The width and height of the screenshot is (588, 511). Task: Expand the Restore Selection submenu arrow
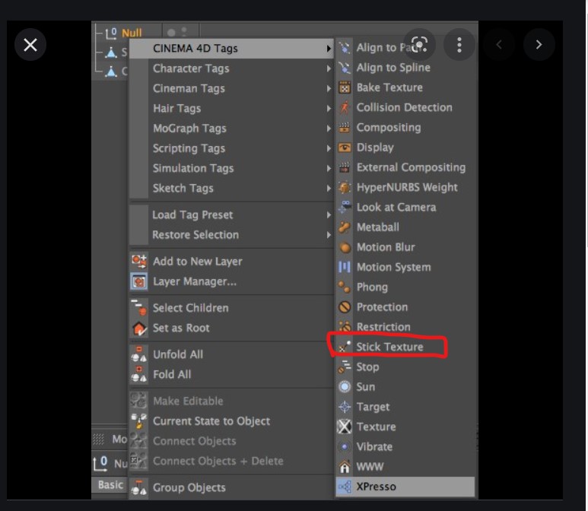click(329, 235)
